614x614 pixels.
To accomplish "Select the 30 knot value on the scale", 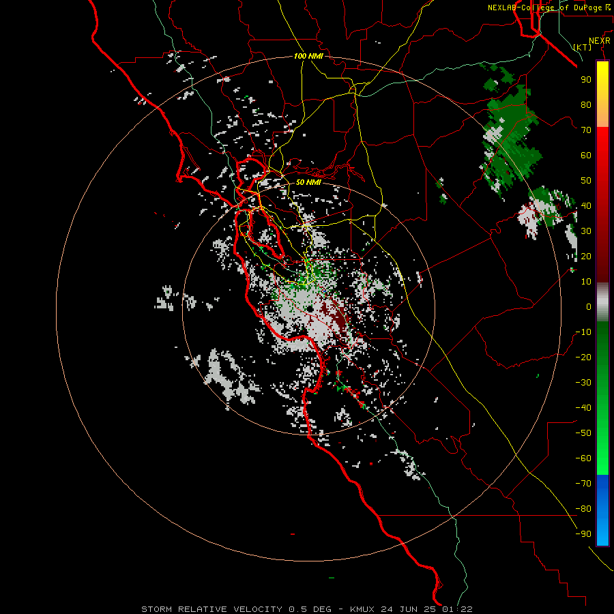I will coord(586,231).
